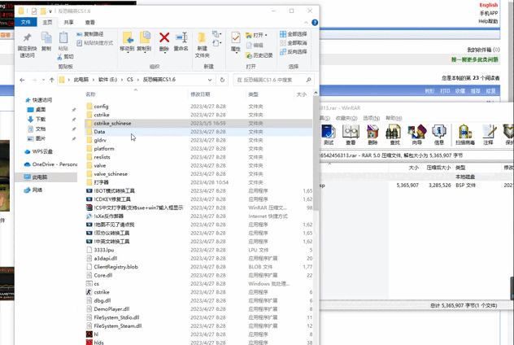Open Properties (属性) from the ribbon
Screen dimensions: 514x345
pos(236,40)
